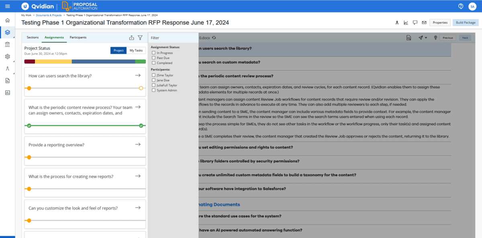Select the layered documents sidebar icon

(7, 33)
